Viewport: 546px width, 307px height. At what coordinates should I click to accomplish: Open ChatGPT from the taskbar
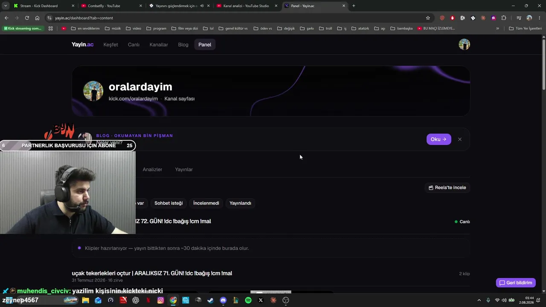(x=136, y=300)
